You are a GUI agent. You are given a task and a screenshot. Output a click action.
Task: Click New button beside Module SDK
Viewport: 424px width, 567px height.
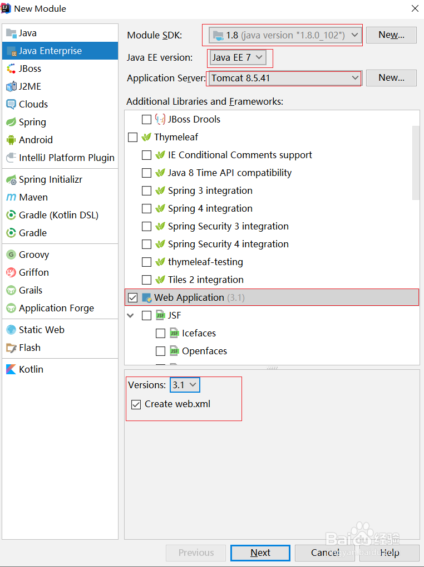tap(391, 35)
